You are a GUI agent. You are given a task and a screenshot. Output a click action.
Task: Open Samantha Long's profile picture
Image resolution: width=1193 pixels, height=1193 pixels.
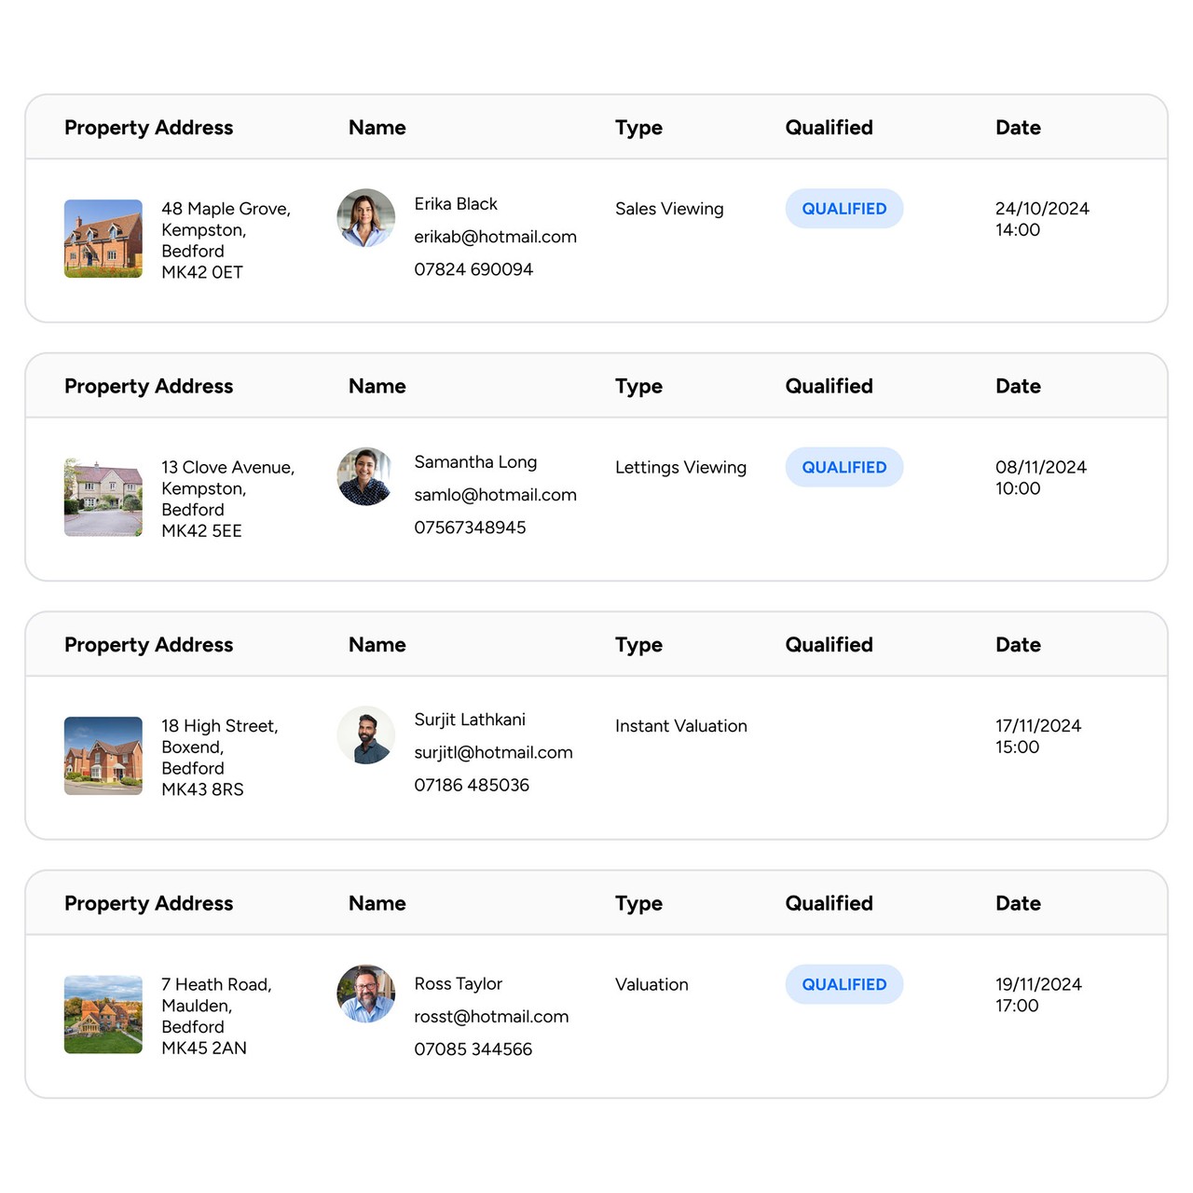pos(365,476)
